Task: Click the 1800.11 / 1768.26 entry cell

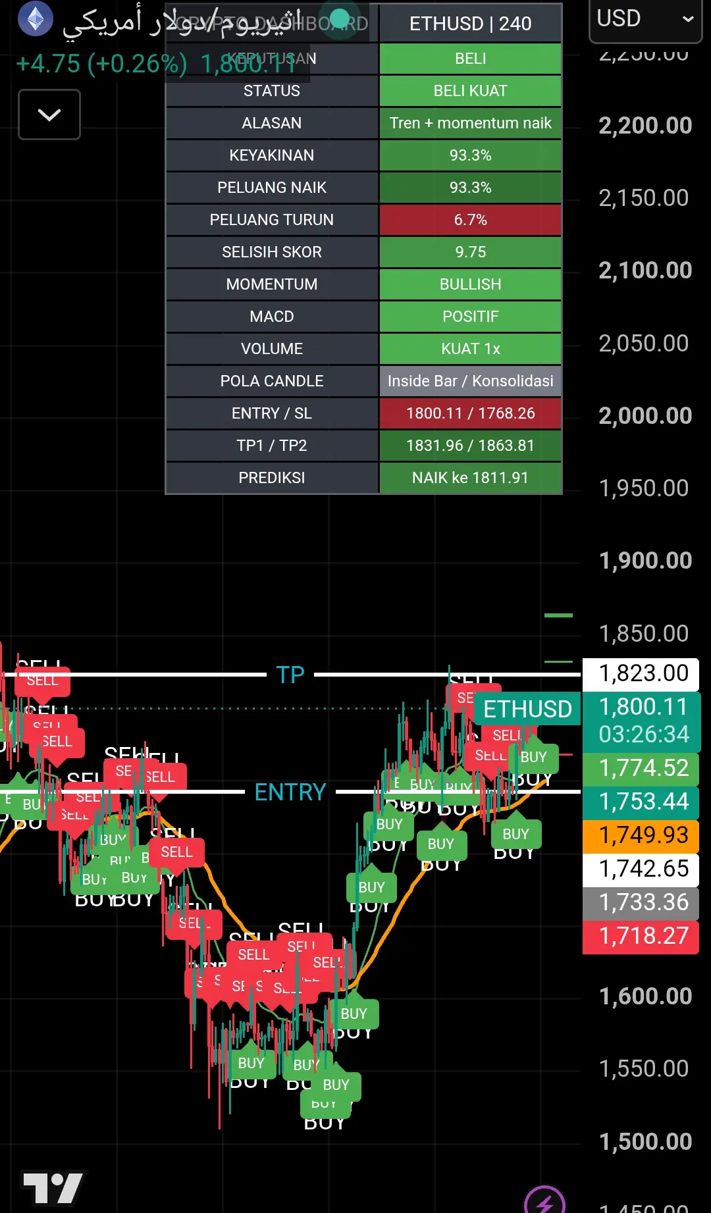Action: click(x=470, y=413)
